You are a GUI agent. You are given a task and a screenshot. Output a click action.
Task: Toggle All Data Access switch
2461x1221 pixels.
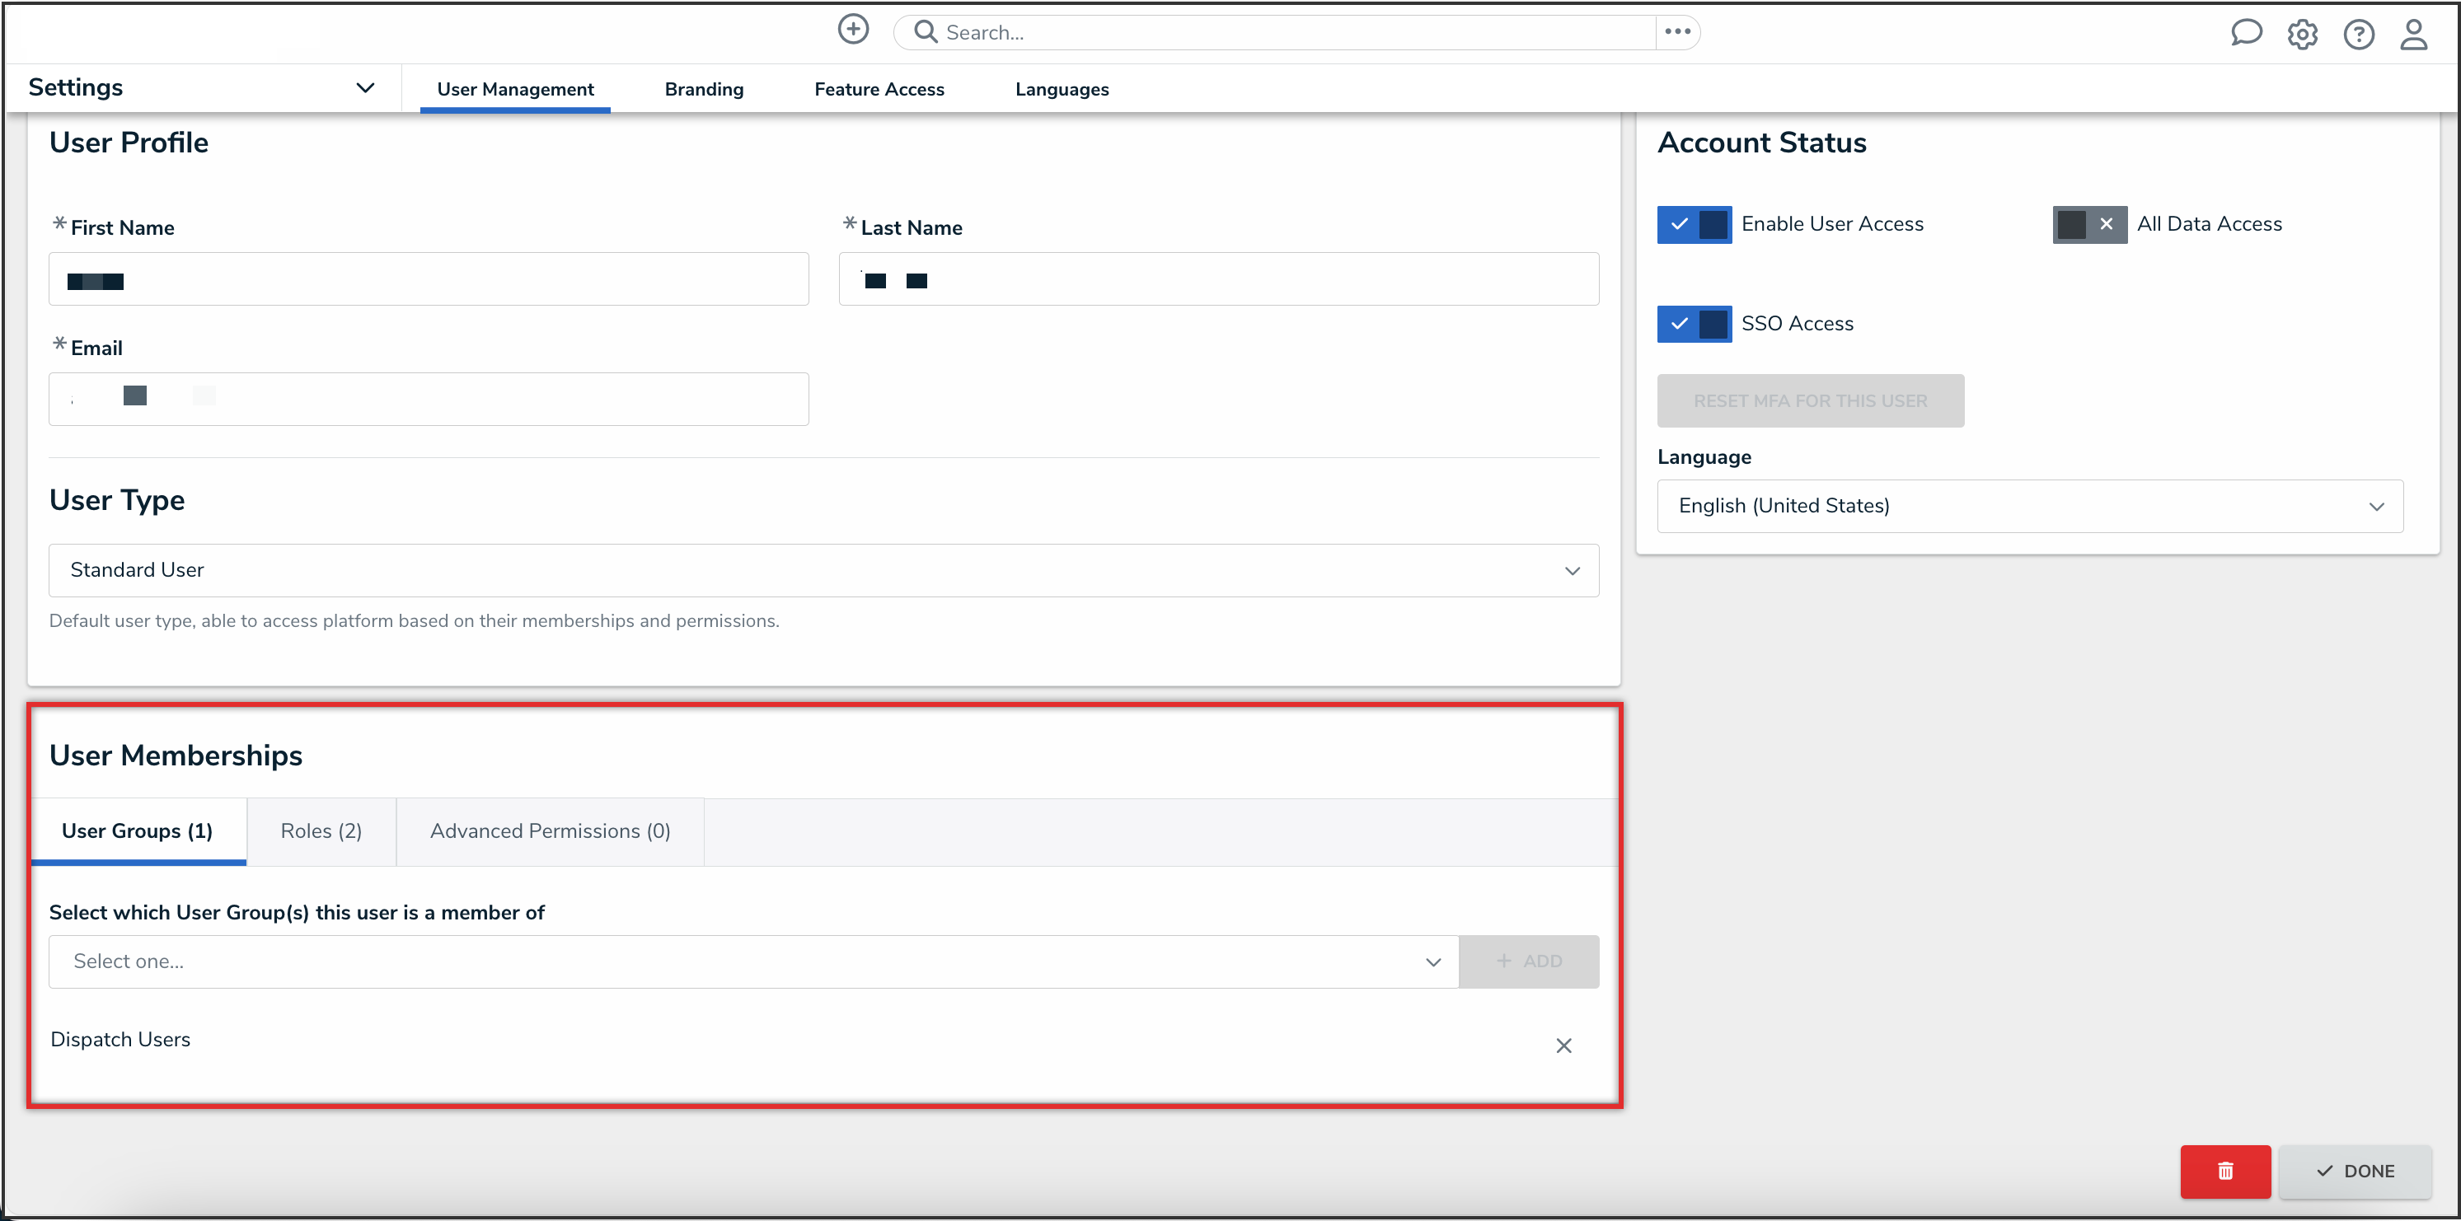click(2088, 224)
